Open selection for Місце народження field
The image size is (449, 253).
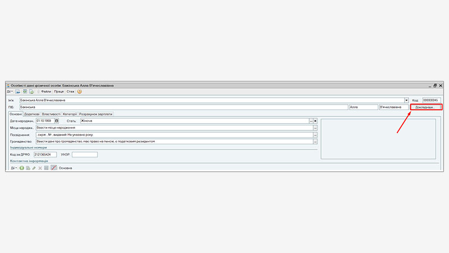[315, 128]
